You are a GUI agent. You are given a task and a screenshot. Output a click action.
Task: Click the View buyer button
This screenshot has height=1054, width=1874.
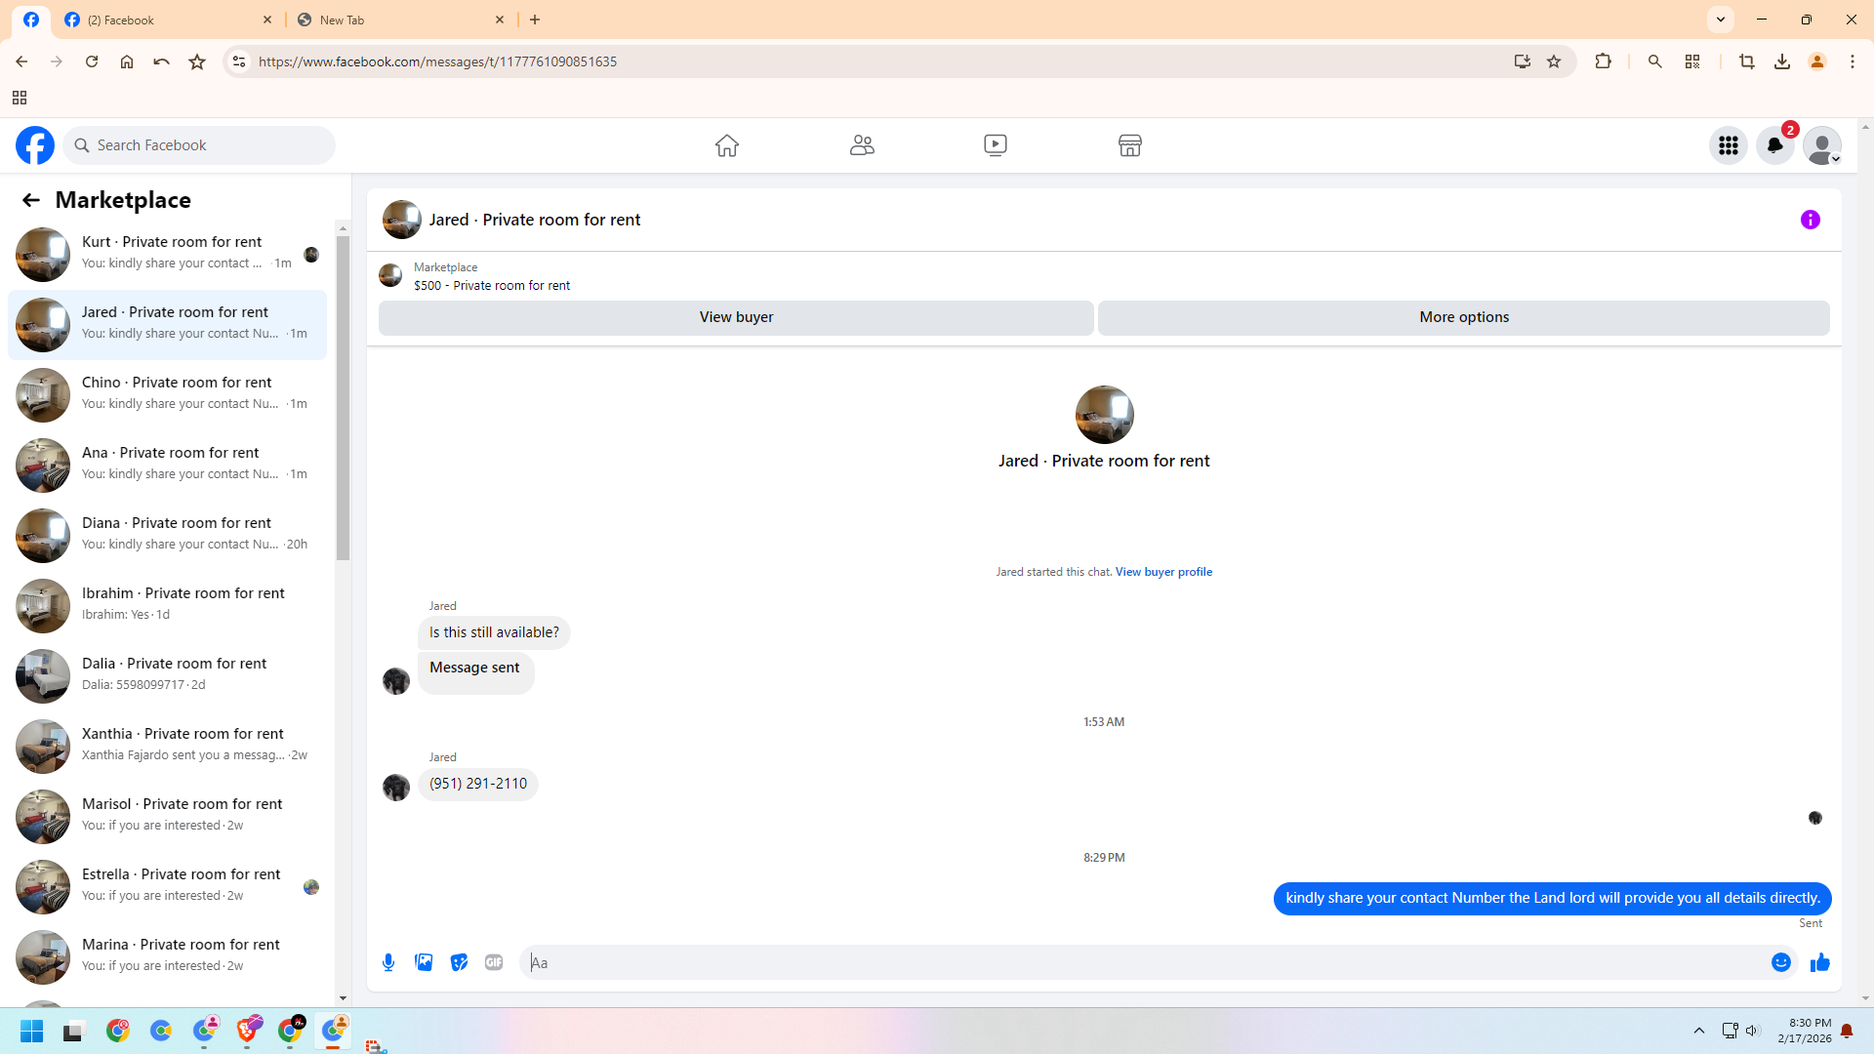[736, 317]
